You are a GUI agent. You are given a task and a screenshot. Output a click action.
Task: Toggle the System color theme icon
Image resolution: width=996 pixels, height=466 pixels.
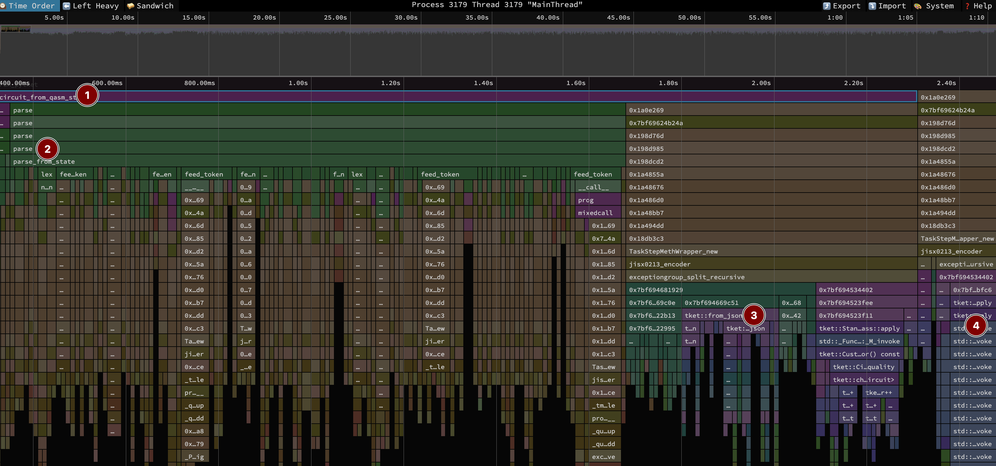tap(918, 6)
